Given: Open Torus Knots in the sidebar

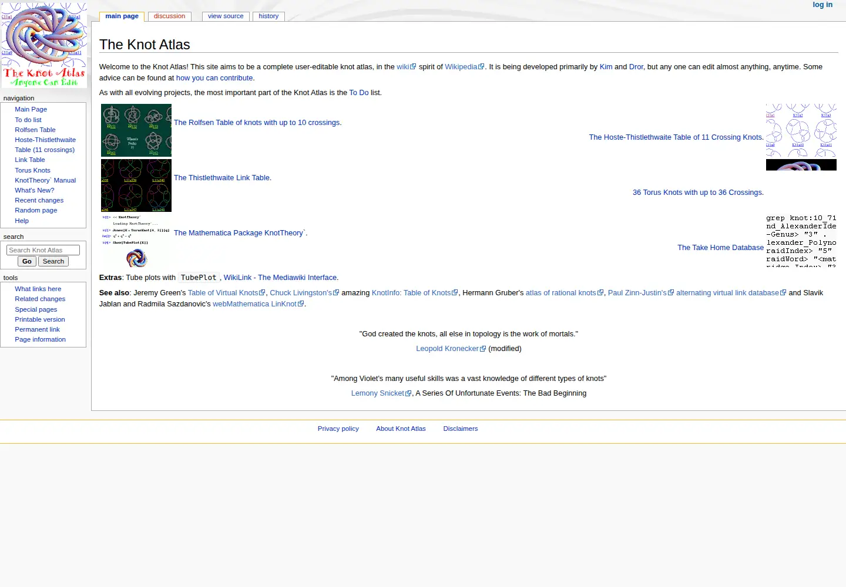Looking at the screenshot, I should pyautogui.click(x=32, y=170).
